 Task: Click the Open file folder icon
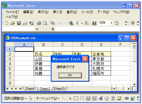pyautogui.click(x=13, y=23)
